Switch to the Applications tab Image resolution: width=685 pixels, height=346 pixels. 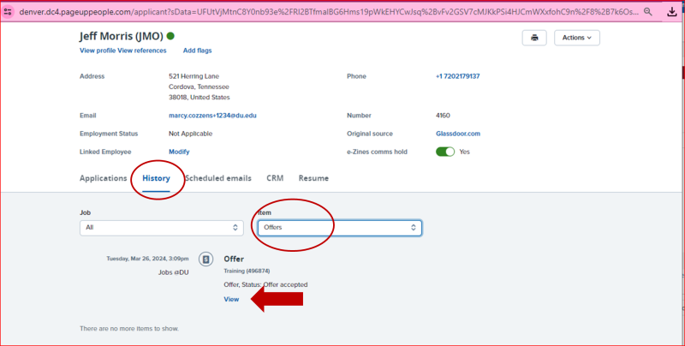pyautogui.click(x=104, y=178)
